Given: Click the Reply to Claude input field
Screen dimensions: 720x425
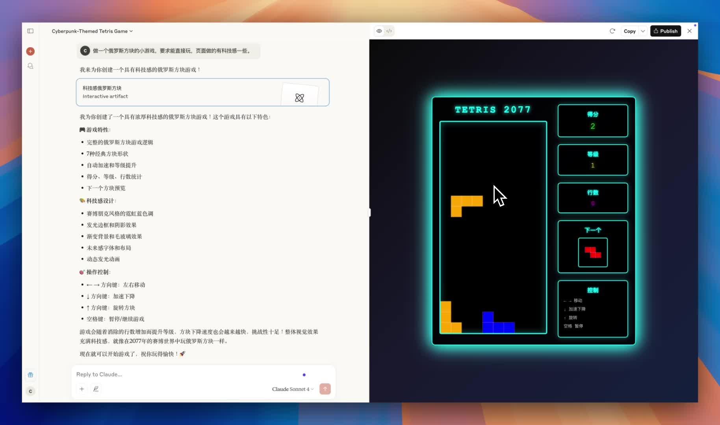Looking at the screenshot, I should pyautogui.click(x=177, y=374).
